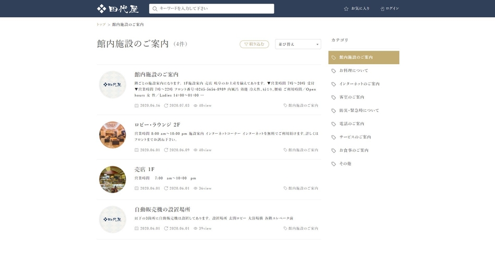Click tag icon beside 電話のご案内

333,124
